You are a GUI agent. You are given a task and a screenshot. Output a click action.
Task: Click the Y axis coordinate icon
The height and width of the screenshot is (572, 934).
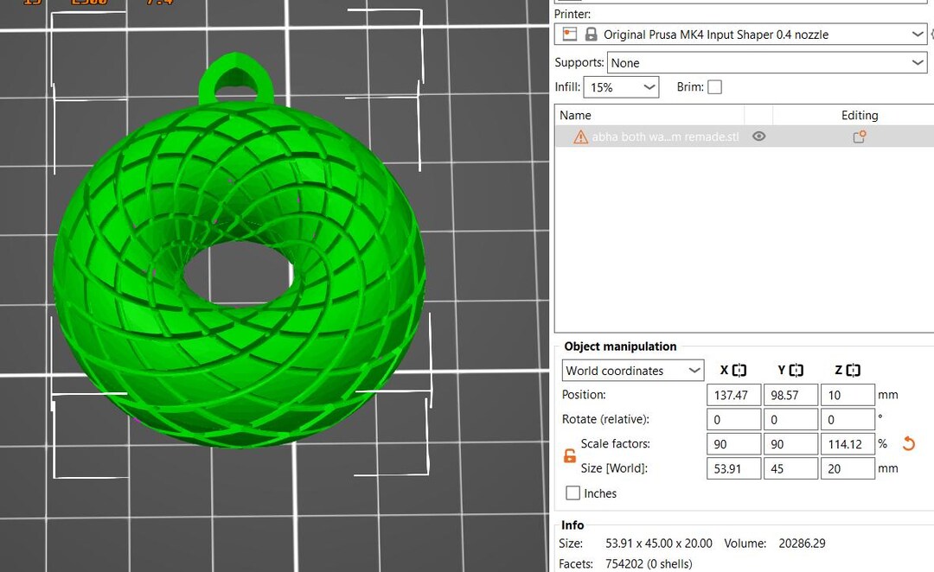point(796,370)
